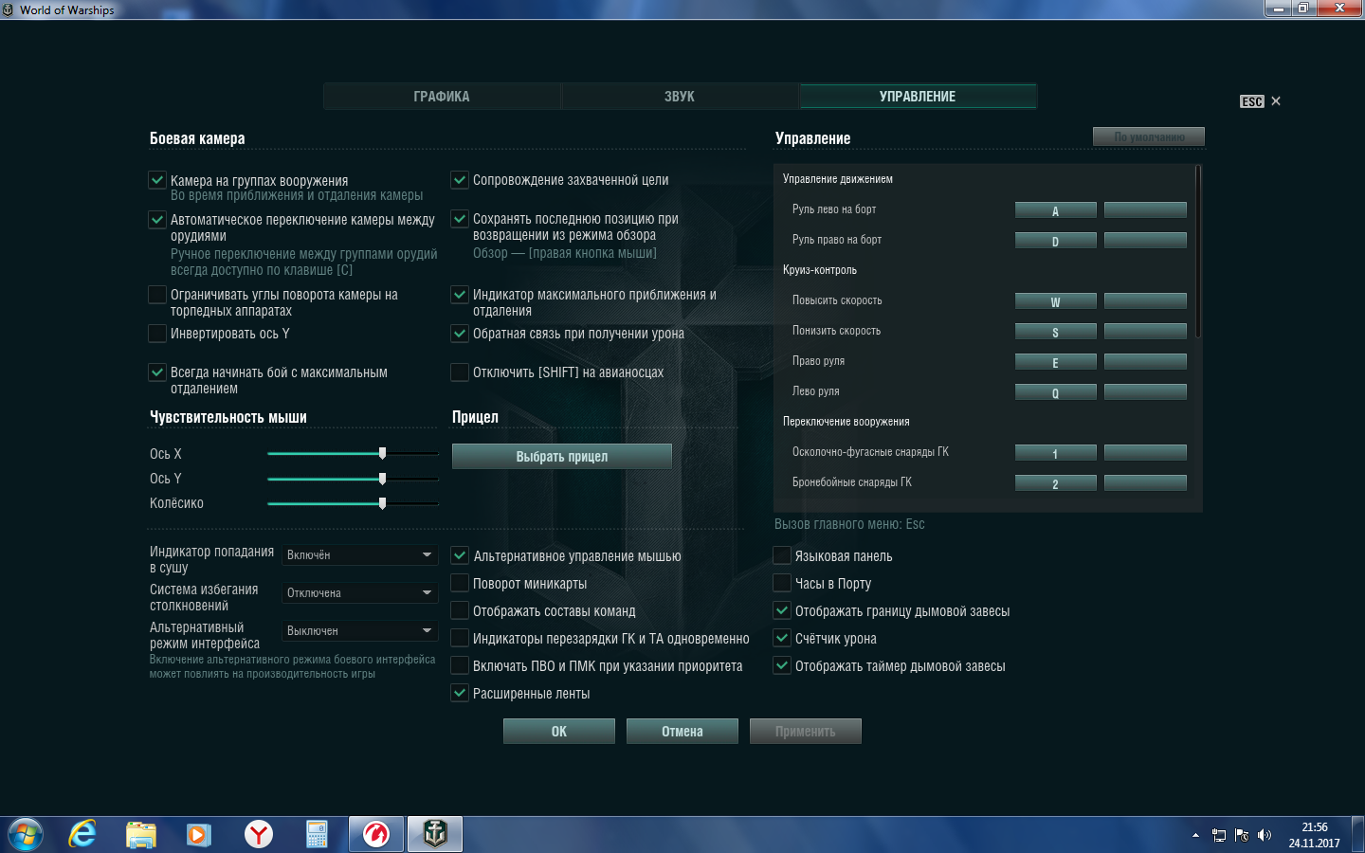
Task: Click the World of Warships taskbar icon
Action: tap(435, 834)
